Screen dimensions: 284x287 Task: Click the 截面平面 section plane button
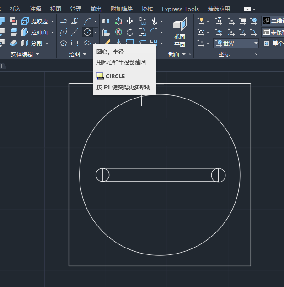coord(180,32)
